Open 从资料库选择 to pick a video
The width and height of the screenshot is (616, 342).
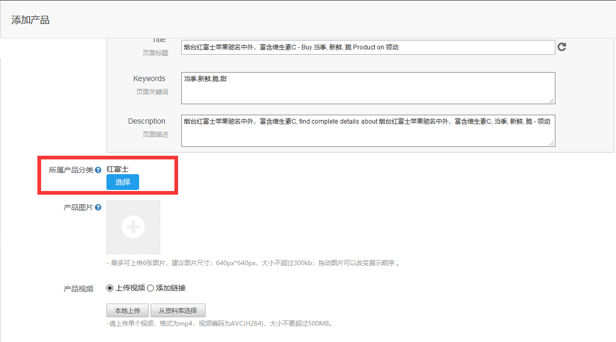tap(178, 310)
